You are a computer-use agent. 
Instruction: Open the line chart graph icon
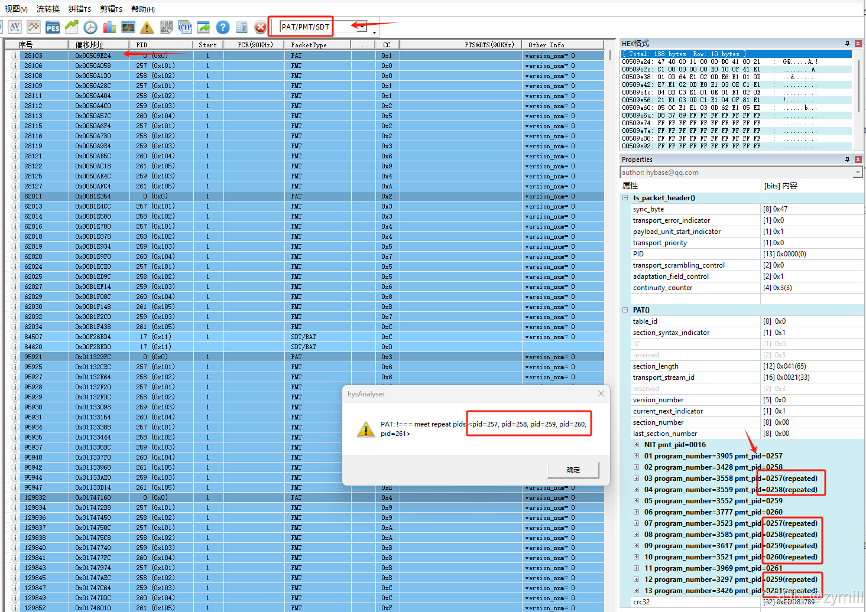pyautogui.click(x=34, y=27)
